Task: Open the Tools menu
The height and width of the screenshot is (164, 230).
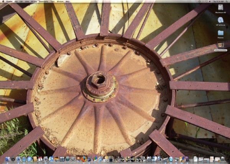Action: point(52,2)
